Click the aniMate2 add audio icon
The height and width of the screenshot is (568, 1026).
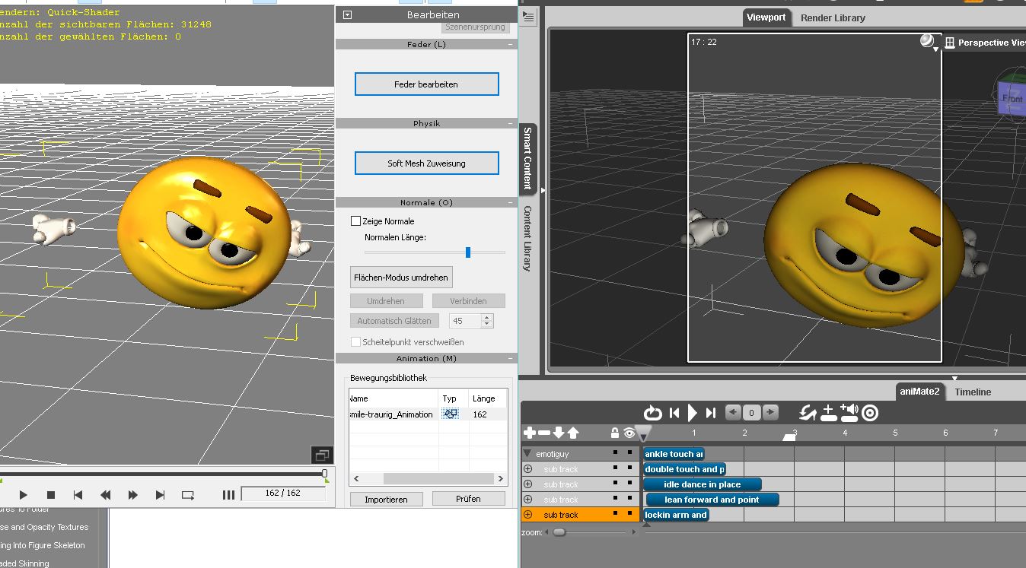tap(849, 412)
